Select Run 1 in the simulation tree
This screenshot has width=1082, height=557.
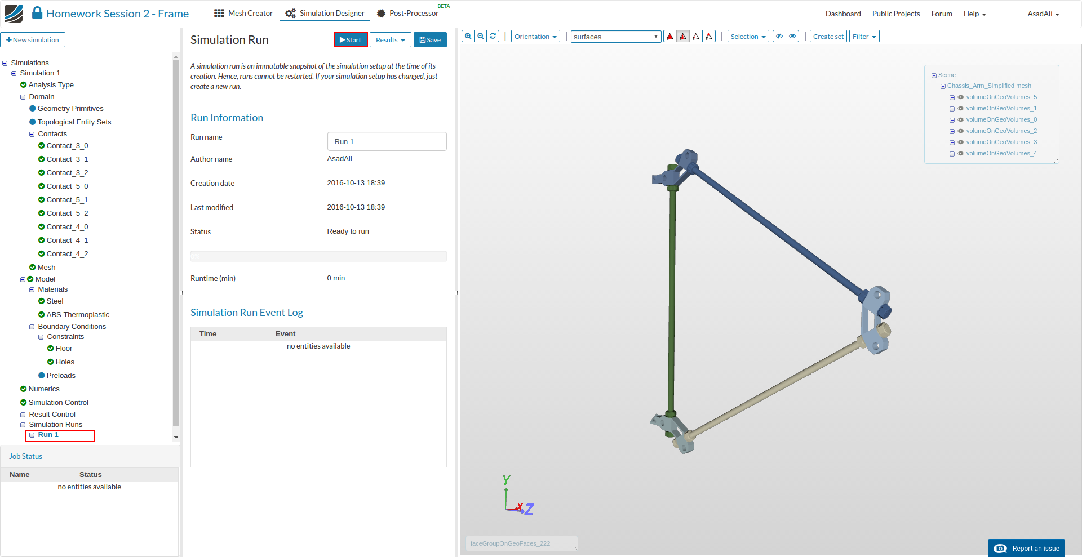pos(48,435)
